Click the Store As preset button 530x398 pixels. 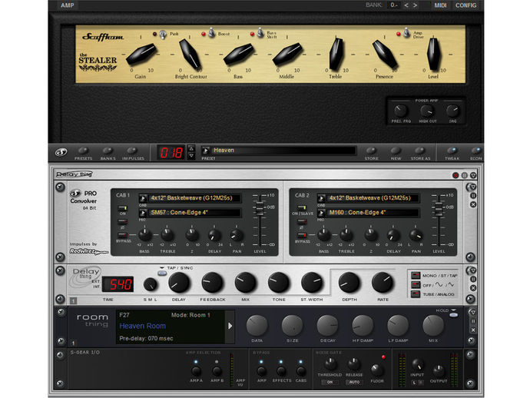point(420,151)
